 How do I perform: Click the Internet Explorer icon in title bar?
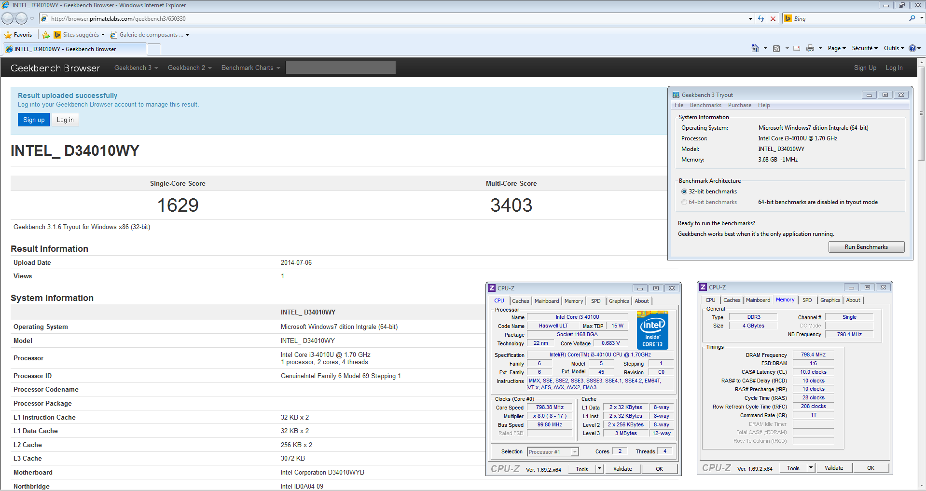[5, 5]
